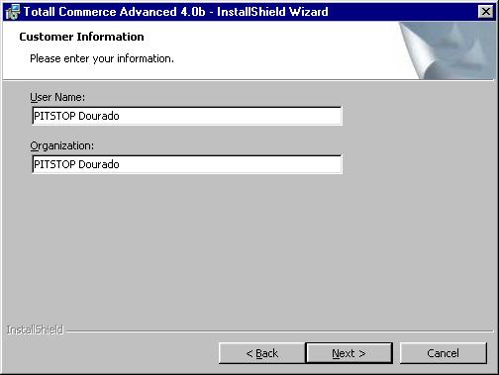Click the "Please enter your information." text
This screenshot has width=499, height=375.
click(x=102, y=58)
